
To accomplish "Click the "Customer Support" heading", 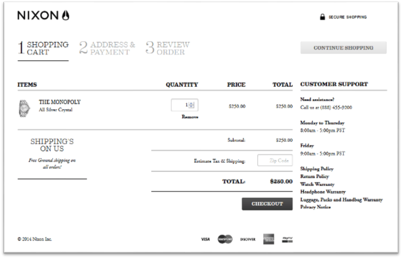I will [334, 84].
